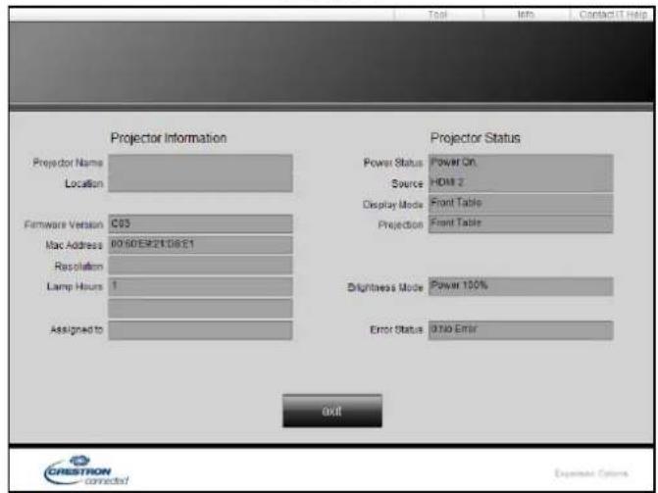The image size is (658, 493).
Task: Click the Crestron connected logo
Action: (x=86, y=470)
